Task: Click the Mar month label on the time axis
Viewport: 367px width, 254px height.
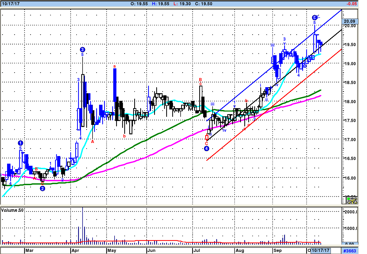Action: pos(29,251)
